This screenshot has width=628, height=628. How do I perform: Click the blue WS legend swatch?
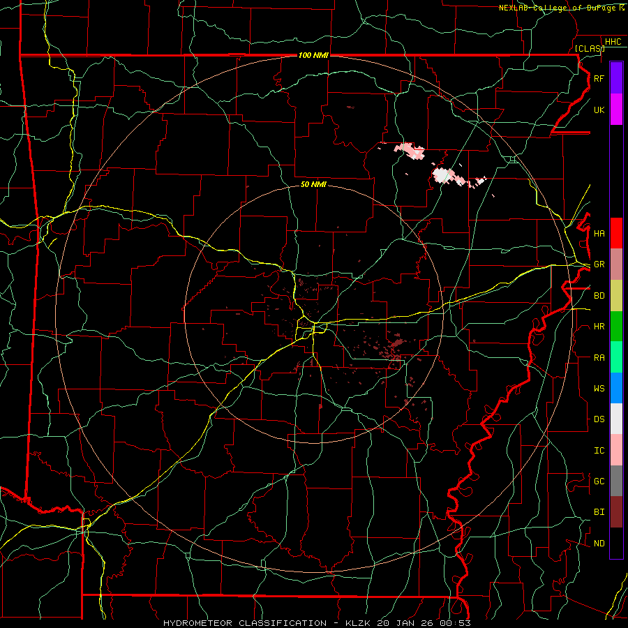coord(616,388)
